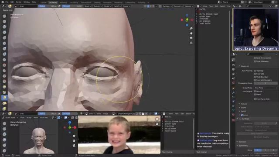The height and width of the screenshot is (157, 279).
Task: Click the pan hand gizmo in main viewport
Action: pyautogui.click(x=191, y=33)
